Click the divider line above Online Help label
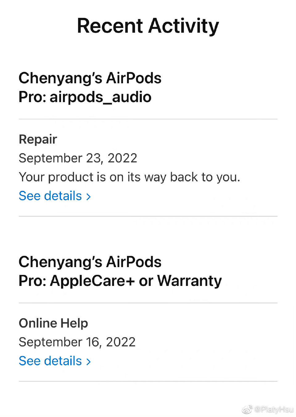 (x=148, y=303)
